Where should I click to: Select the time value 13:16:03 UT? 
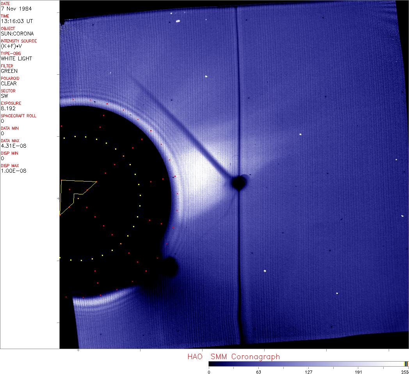[x=16, y=21]
